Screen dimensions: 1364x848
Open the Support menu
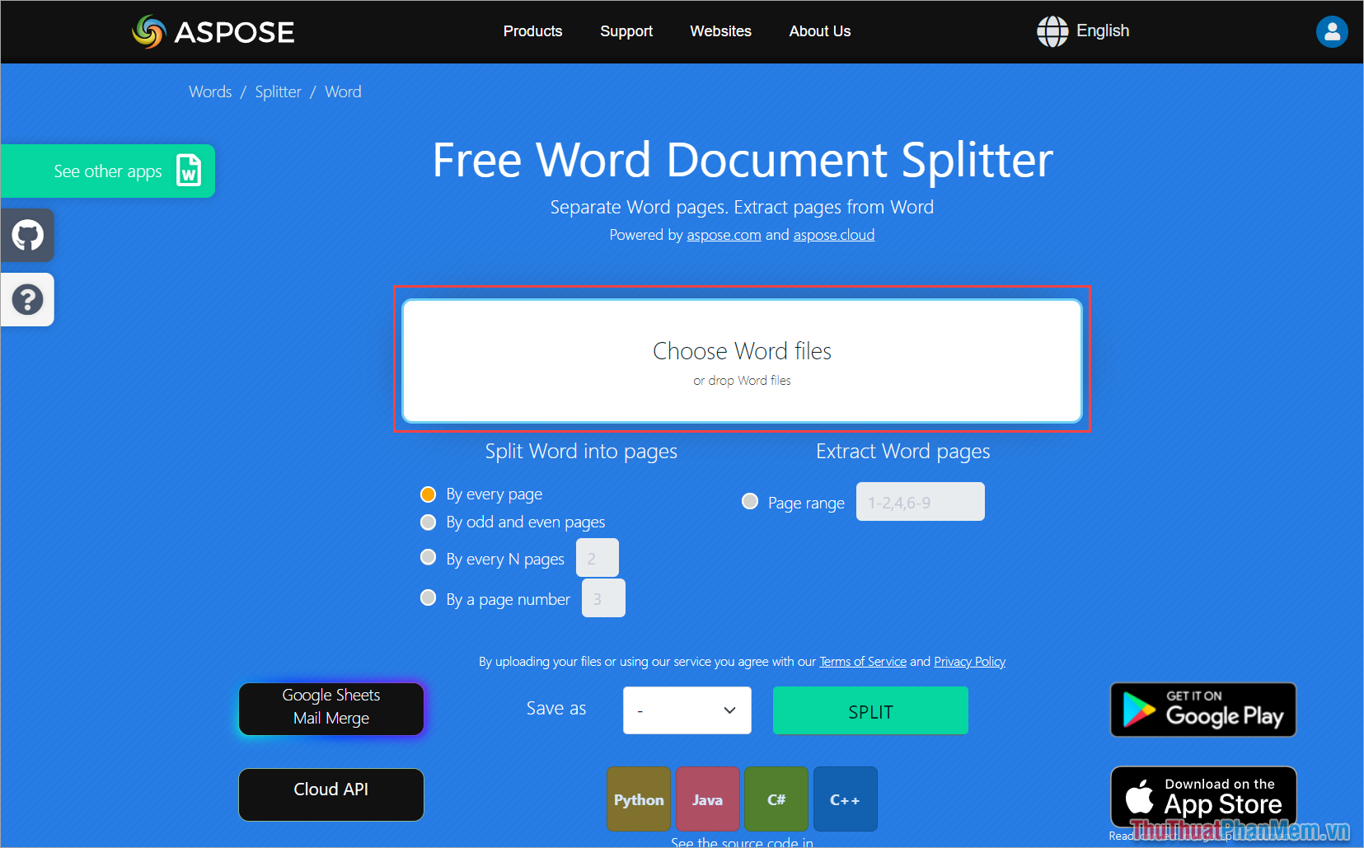[626, 31]
